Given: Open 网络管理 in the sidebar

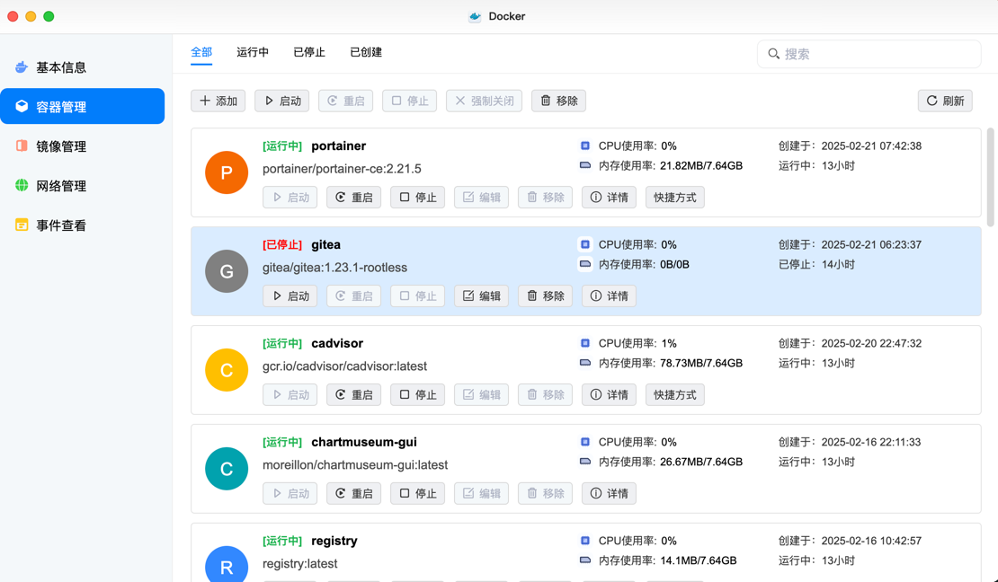Looking at the screenshot, I should (82, 186).
